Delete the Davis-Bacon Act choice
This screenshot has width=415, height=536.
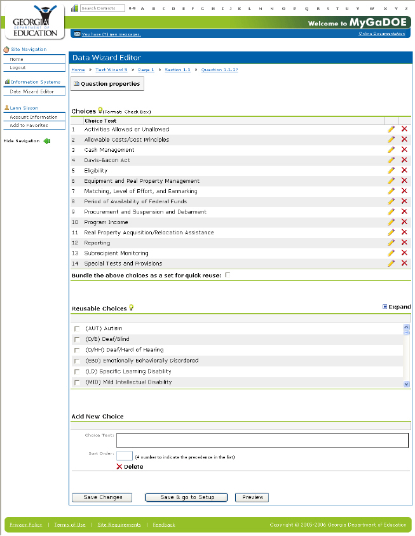pyautogui.click(x=404, y=159)
